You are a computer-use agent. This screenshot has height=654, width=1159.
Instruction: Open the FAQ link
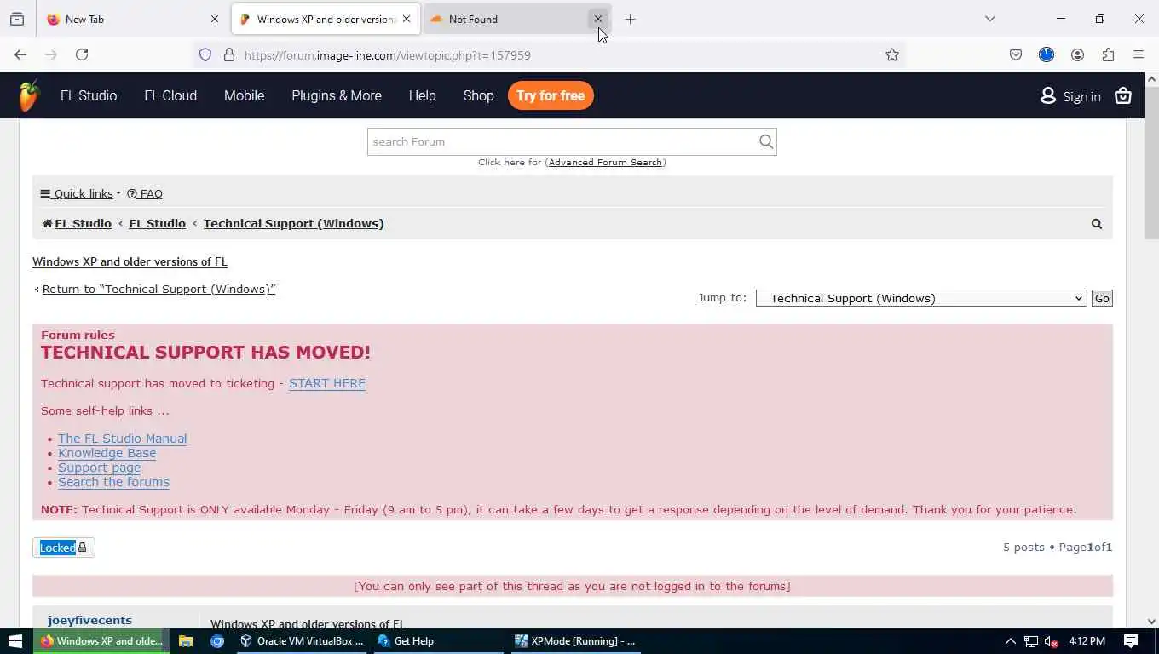[145, 193]
